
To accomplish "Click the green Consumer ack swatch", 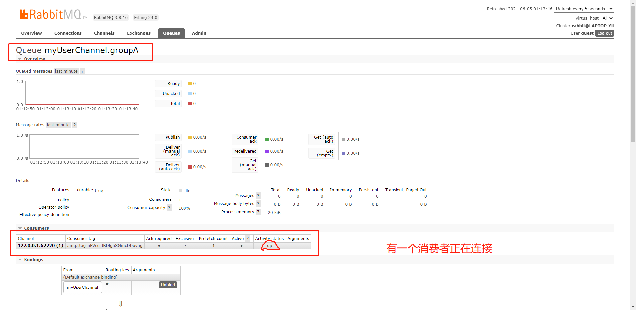I will pos(267,139).
